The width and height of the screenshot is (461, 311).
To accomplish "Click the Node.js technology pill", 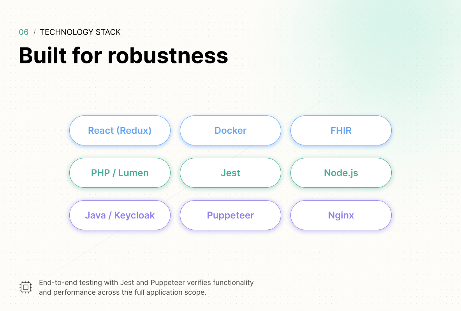I will pyautogui.click(x=341, y=173).
